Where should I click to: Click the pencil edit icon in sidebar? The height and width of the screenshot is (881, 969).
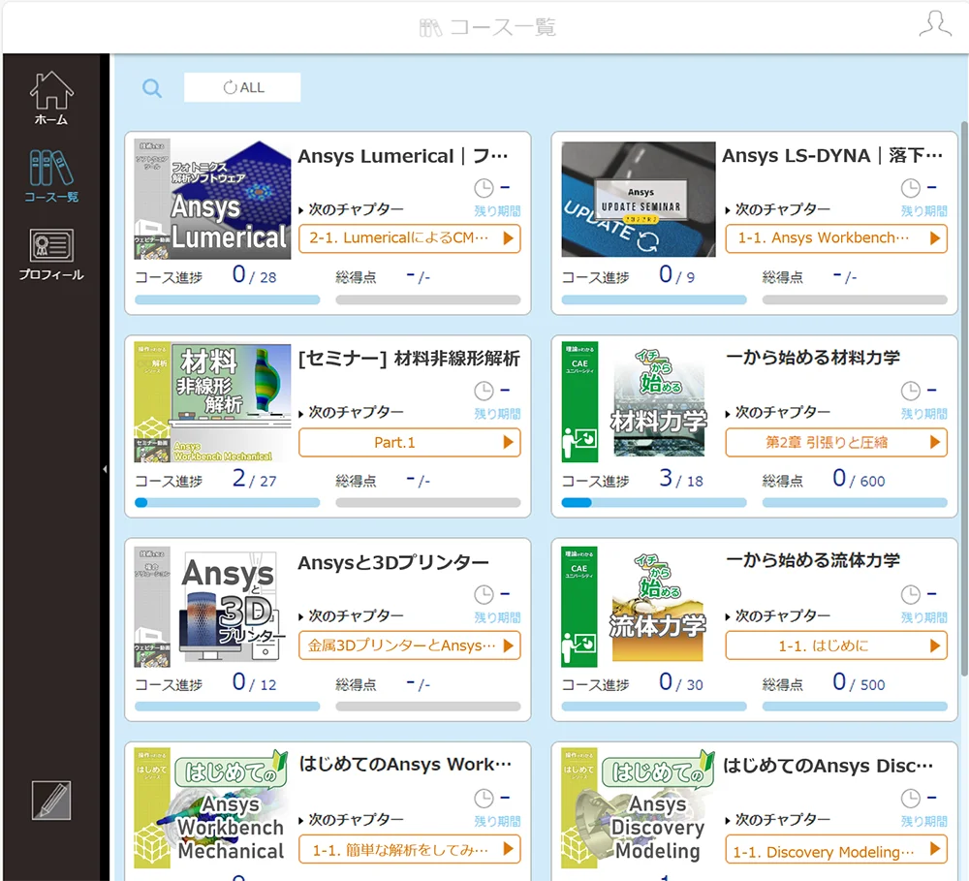coord(51,800)
